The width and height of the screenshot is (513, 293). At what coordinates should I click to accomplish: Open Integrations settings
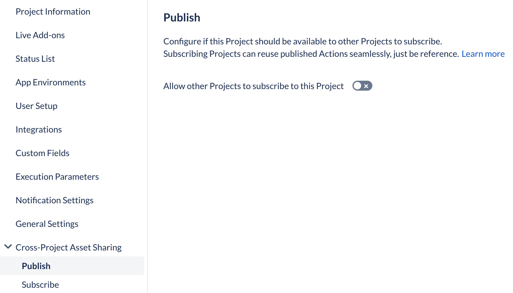pyautogui.click(x=39, y=130)
